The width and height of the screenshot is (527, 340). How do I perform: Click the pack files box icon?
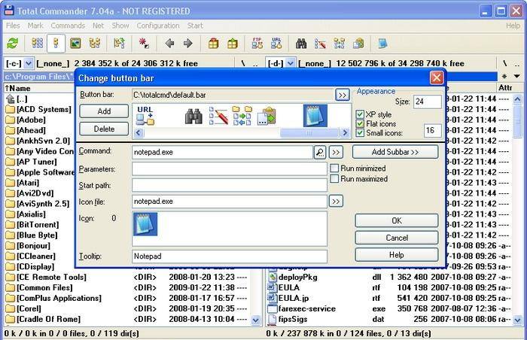click(213, 44)
